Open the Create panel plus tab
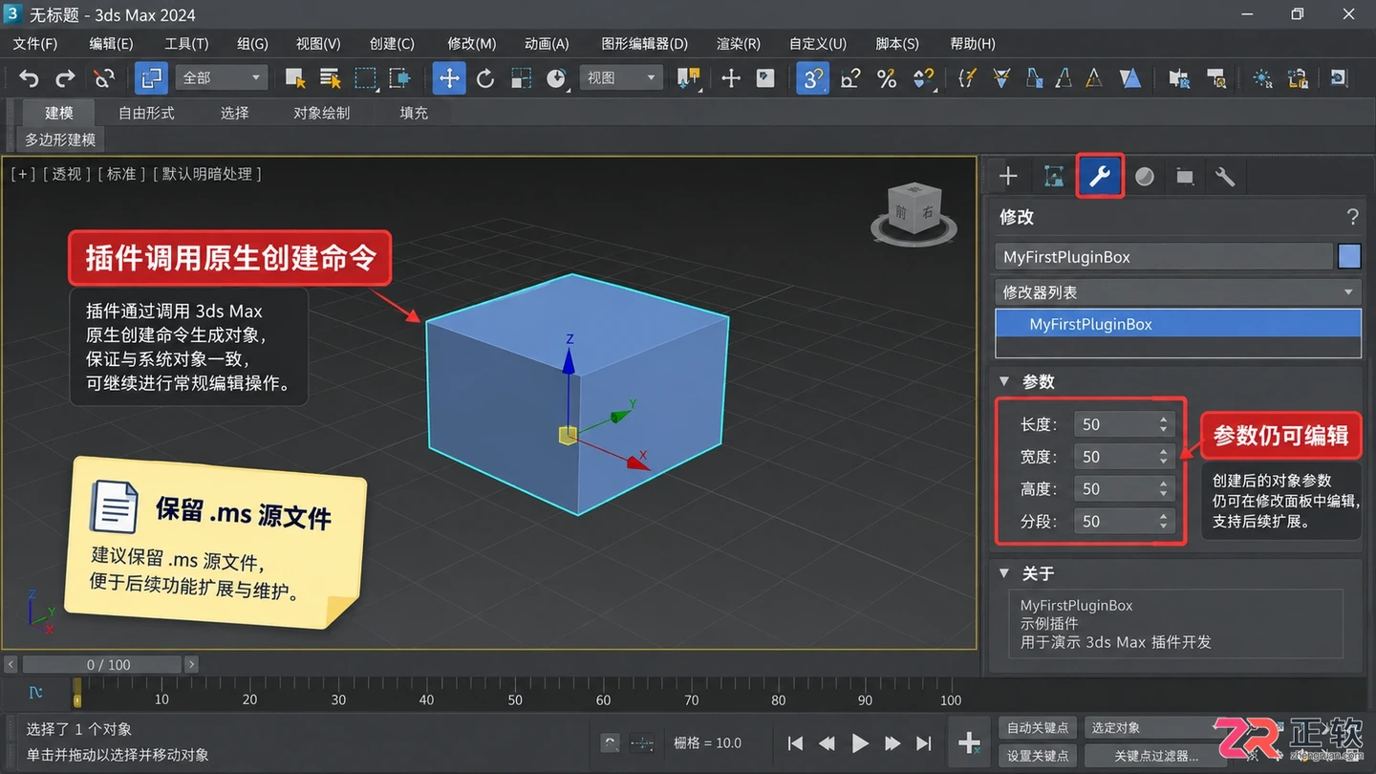 (1008, 176)
